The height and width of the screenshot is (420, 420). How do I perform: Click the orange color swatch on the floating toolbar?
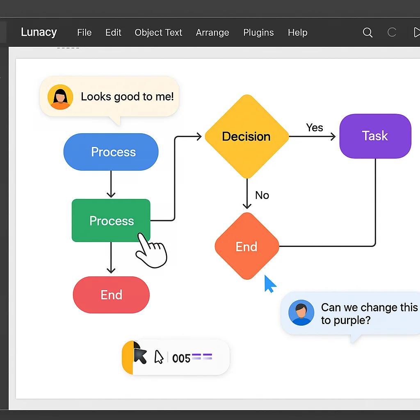(x=128, y=357)
